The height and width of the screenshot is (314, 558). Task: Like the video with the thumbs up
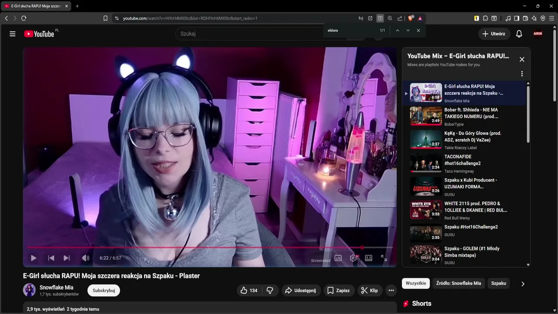coord(249,290)
